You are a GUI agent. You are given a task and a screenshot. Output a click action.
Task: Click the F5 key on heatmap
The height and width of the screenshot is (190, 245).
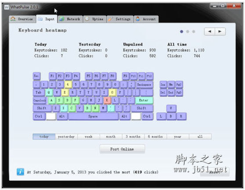click(x=89, y=76)
